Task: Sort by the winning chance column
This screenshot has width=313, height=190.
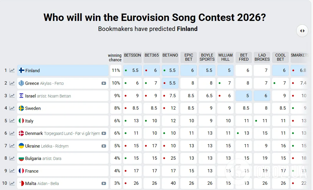Action: point(115,57)
